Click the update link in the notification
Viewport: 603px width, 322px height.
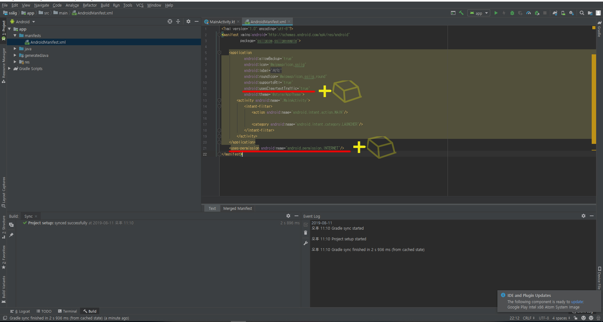coord(577,302)
